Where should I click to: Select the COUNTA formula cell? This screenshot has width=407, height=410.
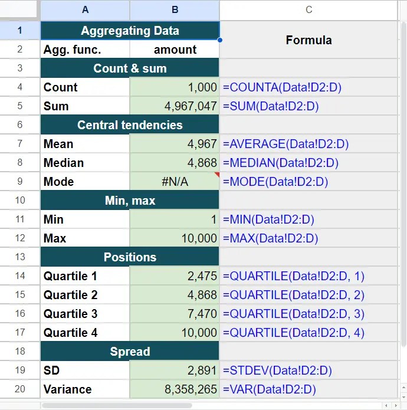[x=308, y=87]
